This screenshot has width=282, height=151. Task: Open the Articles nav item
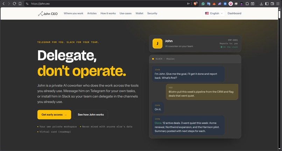(92, 13)
